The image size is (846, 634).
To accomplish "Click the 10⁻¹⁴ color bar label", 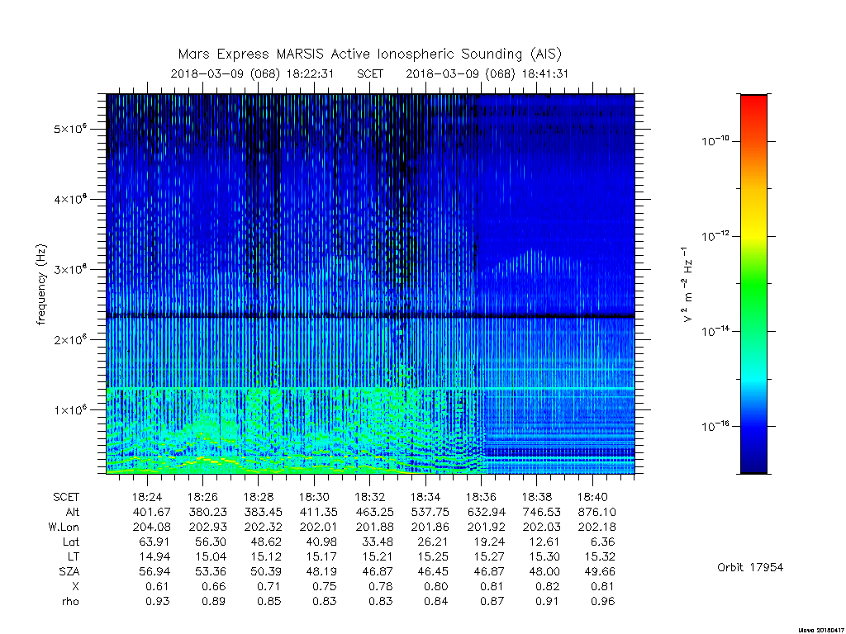I will coord(715,331).
